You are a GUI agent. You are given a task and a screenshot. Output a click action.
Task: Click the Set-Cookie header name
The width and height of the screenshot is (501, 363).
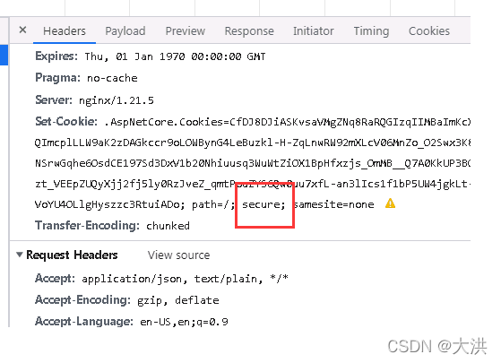66,121
